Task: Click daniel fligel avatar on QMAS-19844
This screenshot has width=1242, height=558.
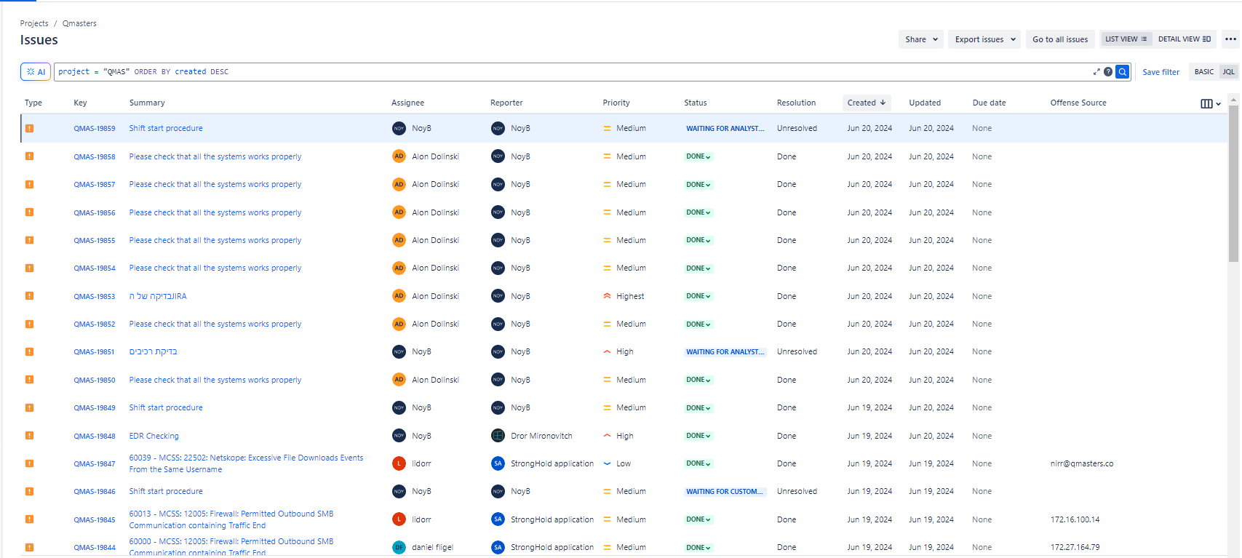Action: click(x=399, y=547)
